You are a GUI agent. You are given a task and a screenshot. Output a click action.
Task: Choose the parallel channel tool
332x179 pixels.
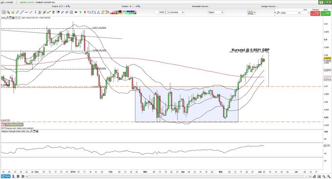point(40,12)
